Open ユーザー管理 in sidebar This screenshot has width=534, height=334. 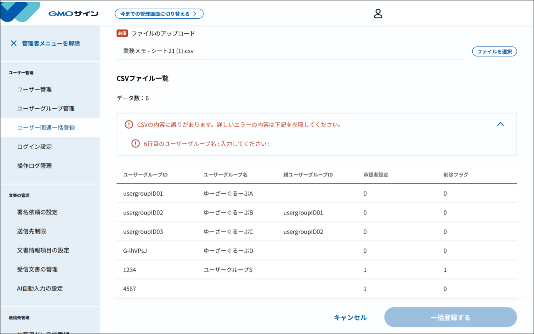point(35,90)
